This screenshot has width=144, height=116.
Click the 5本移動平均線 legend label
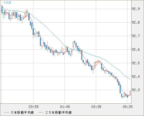coord(23,112)
